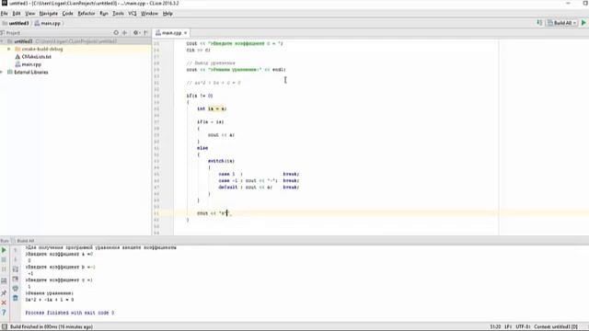Click the 'default' case line in editor
Image resolution: width=589 pixels, height=331 pixels.
pyautogui.click(x=259, y=188)
